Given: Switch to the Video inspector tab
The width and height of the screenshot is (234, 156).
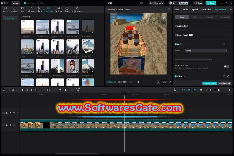Looking at the screenshot, I should 176,9.
